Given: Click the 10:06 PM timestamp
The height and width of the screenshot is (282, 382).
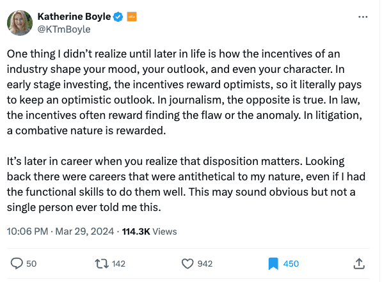Looking at the screenshot, I should 28,231.
